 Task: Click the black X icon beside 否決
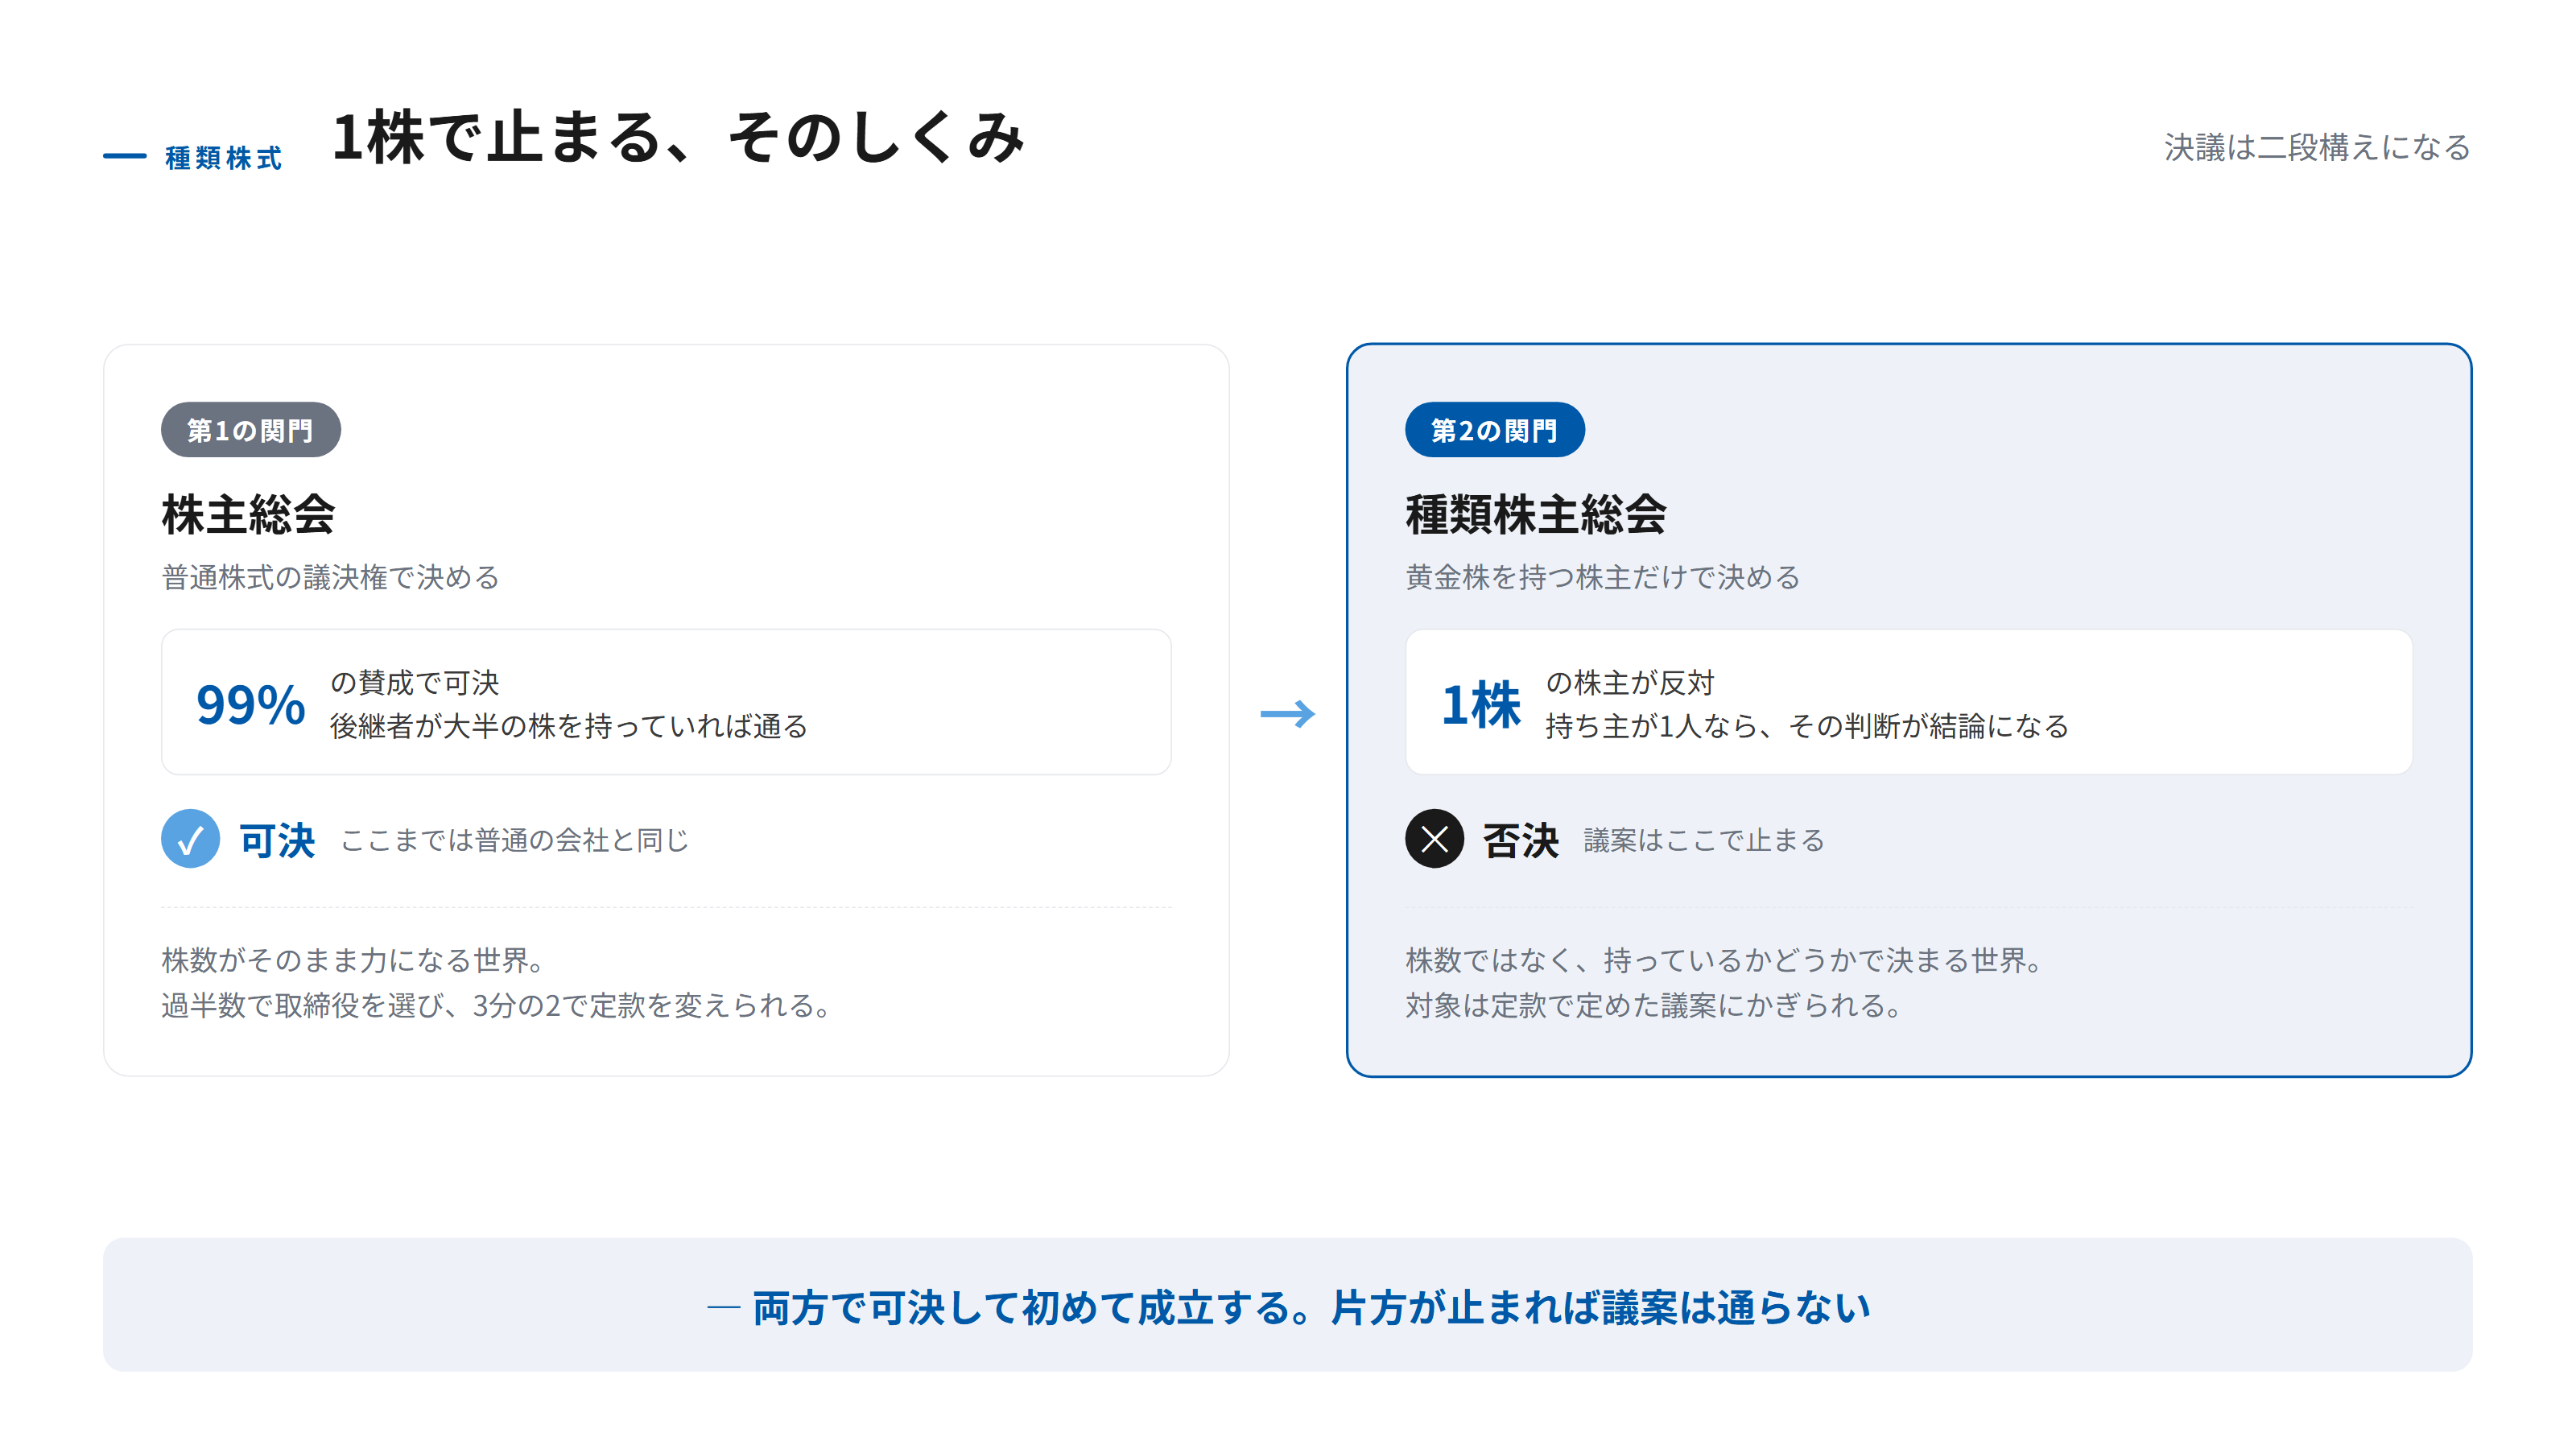[x=1434, y=838]
